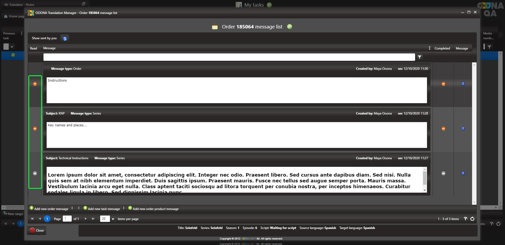This screenshot has width=505, height=245.
Task: Open Message column options menu
Action: [x=429, y=48]
